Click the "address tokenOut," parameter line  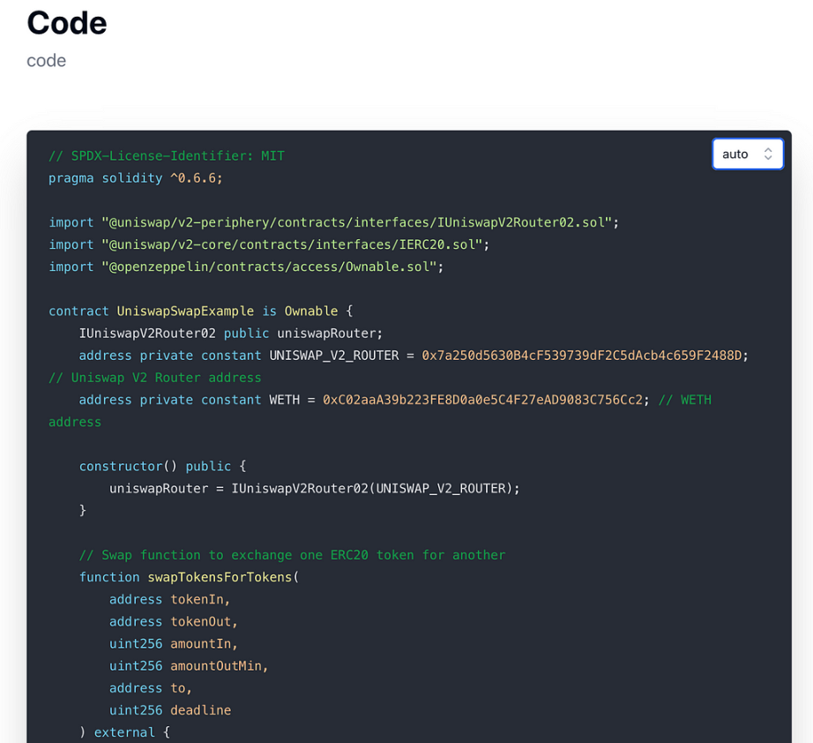[x=173, y=621]
